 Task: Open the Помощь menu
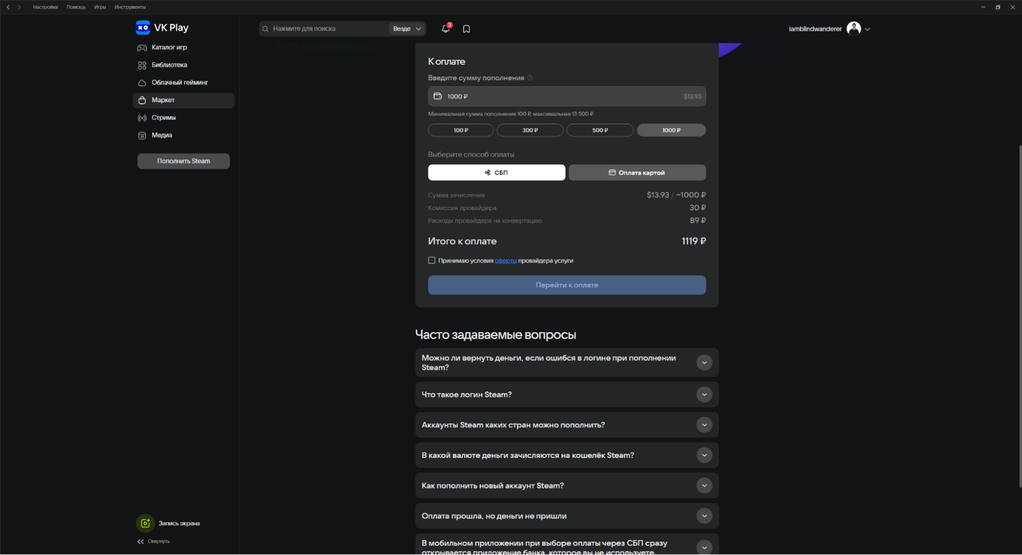coord(76,7)
